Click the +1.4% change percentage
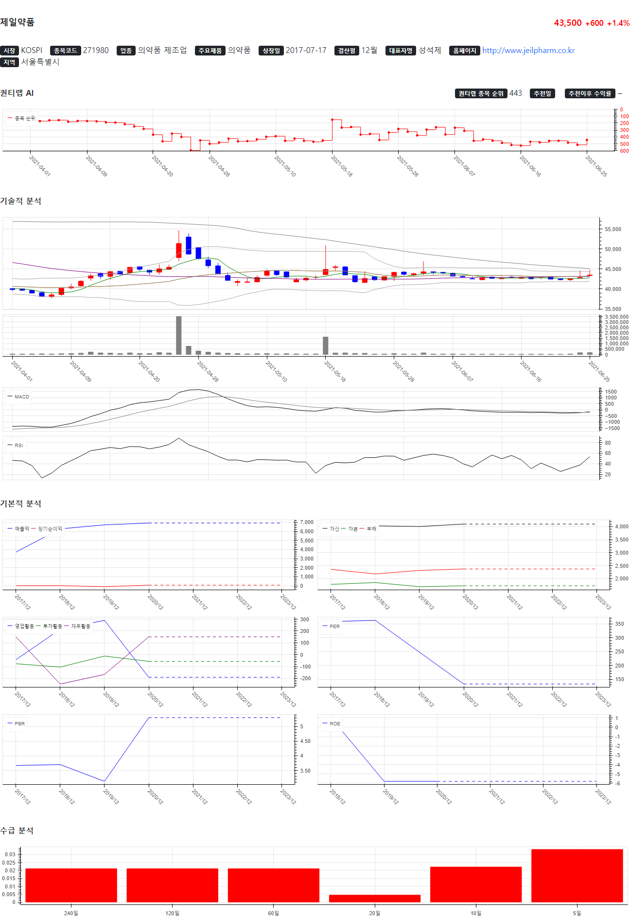Viewport: 630px width, 921px height. click(618, 23)
